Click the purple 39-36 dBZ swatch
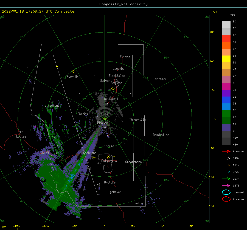Viewport: 247px width, 230px height. tap(226, 93)
